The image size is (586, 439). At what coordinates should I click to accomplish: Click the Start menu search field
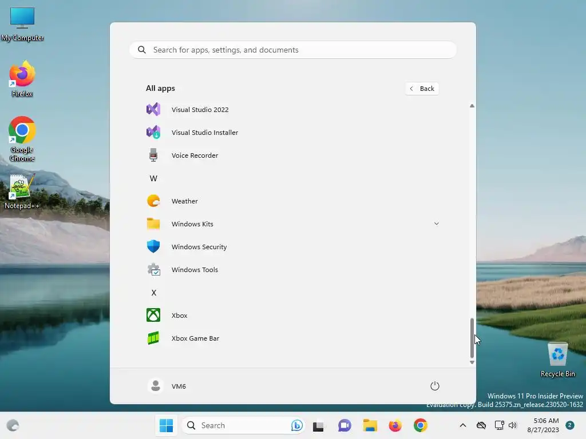point(292,50)
